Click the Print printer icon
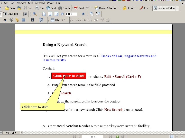185x138 pixels. (x=40, y=8)
